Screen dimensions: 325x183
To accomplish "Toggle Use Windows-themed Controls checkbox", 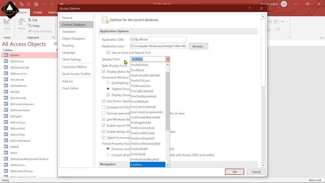I will coord(104,119).
